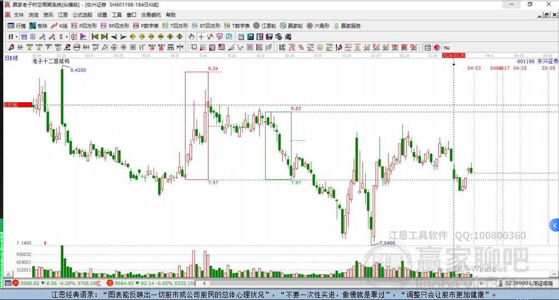The height and width of the screenshot is (300, 559).
Task: Open the 9T四方形 tool
Action: click(206, 26)
